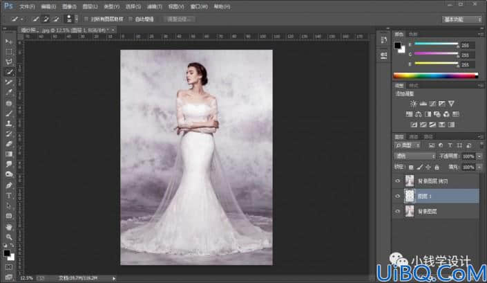Screen dimensions: 487x283
Task: Click the Color panel spectrum ramp
Action: coord(436,75)
